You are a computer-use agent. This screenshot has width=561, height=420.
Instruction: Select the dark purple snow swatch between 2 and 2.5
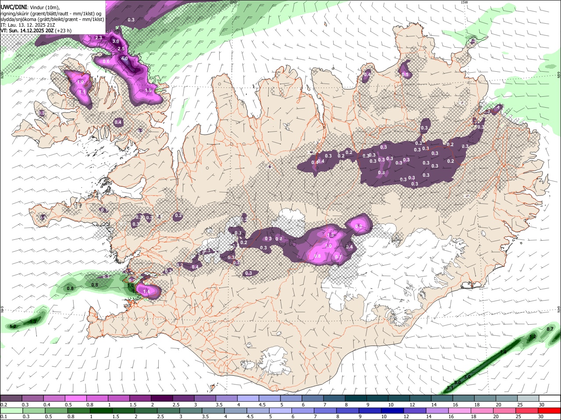161,398
